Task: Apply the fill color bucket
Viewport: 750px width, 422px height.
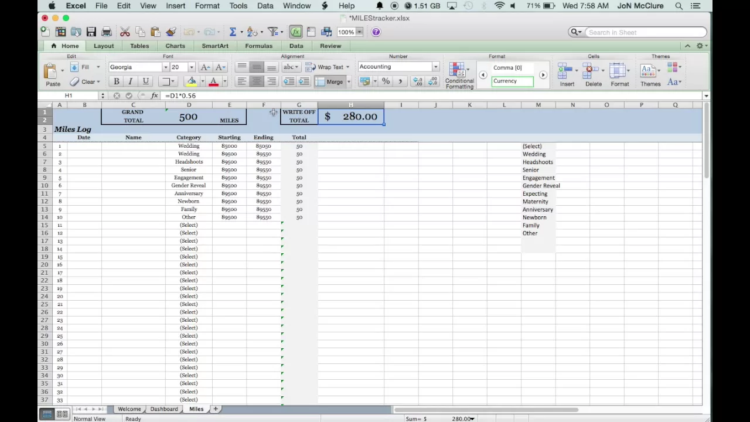Action: point(192,81)
